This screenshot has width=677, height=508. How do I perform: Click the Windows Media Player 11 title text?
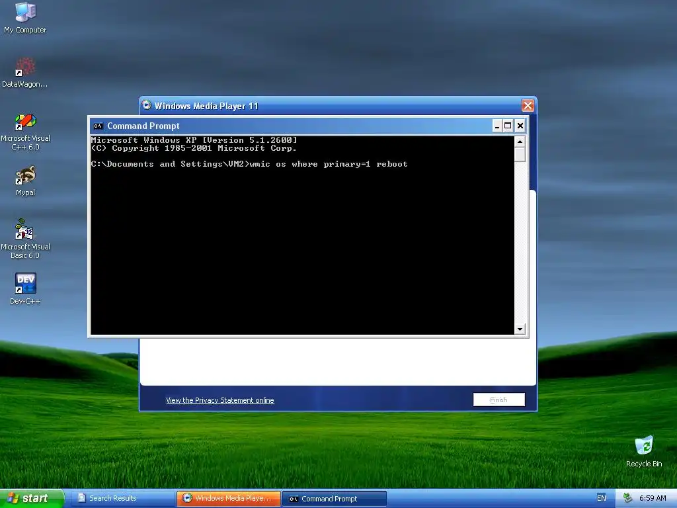click(206, 106)
